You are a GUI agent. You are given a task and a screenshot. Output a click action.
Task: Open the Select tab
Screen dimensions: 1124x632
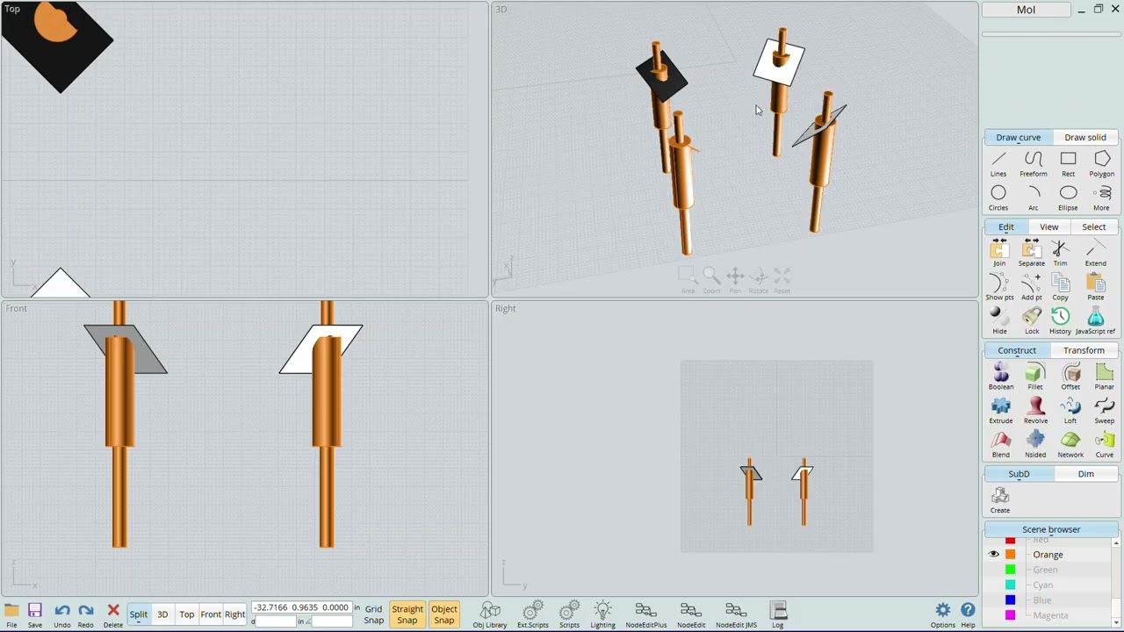[x=1094, y=226]
